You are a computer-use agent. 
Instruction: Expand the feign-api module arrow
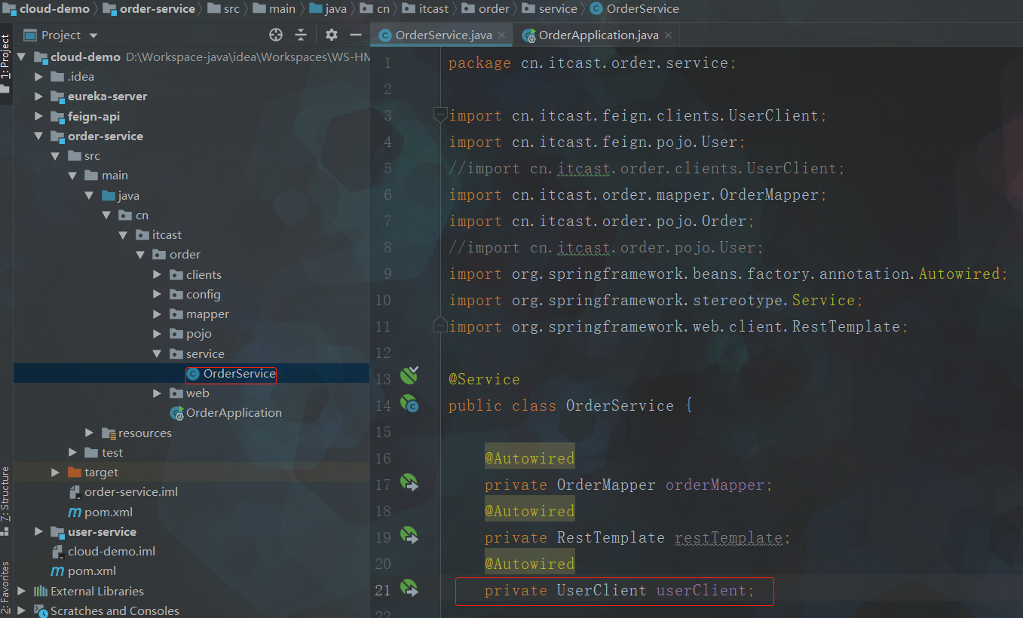pos(39,117)
